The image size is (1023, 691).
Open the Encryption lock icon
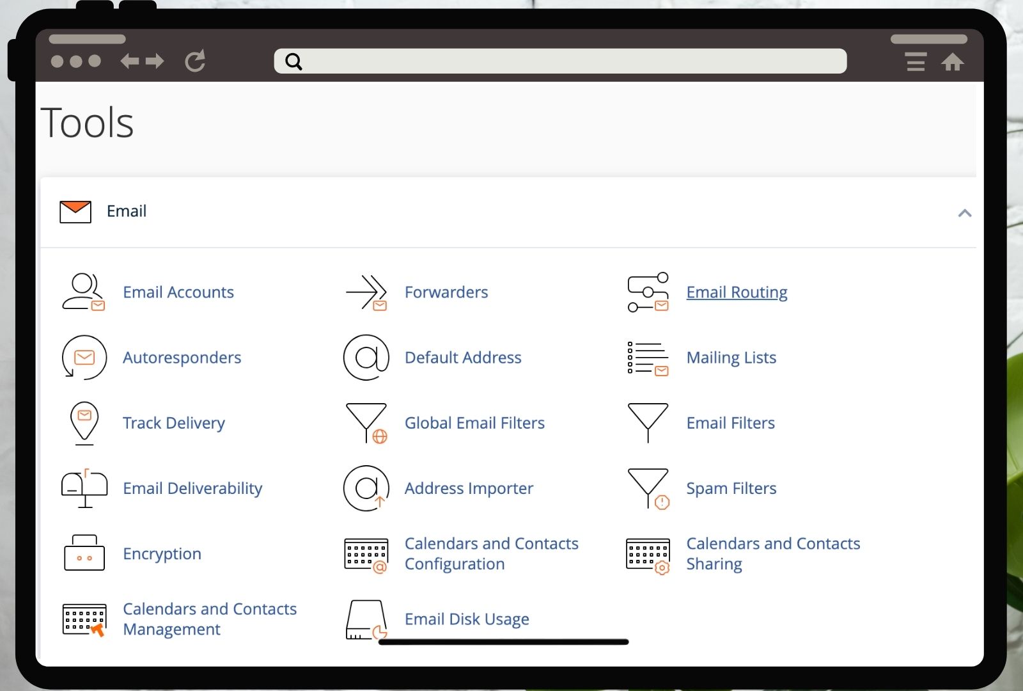coord(84,553)
